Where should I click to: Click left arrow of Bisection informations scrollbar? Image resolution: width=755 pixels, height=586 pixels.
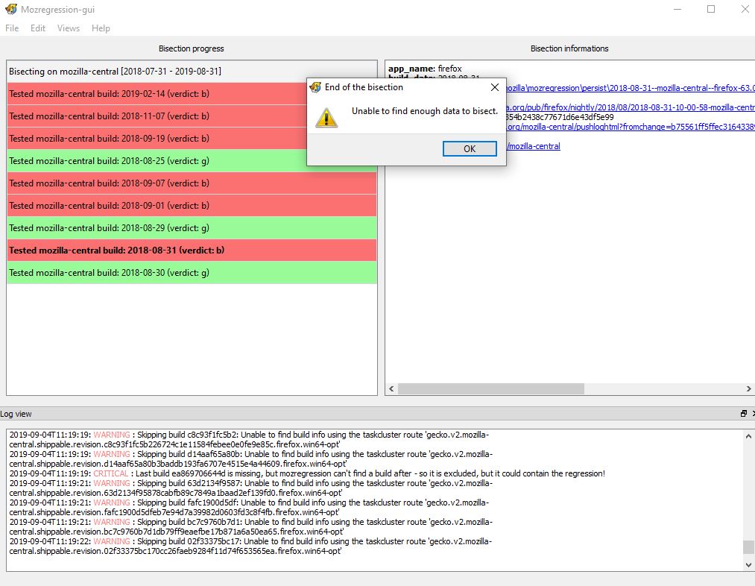point(391,389)
